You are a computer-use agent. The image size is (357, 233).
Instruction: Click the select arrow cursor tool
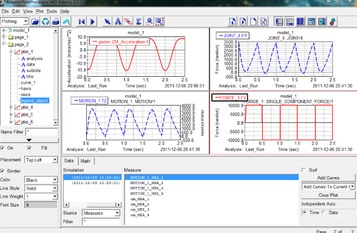(x=107, y=21)
